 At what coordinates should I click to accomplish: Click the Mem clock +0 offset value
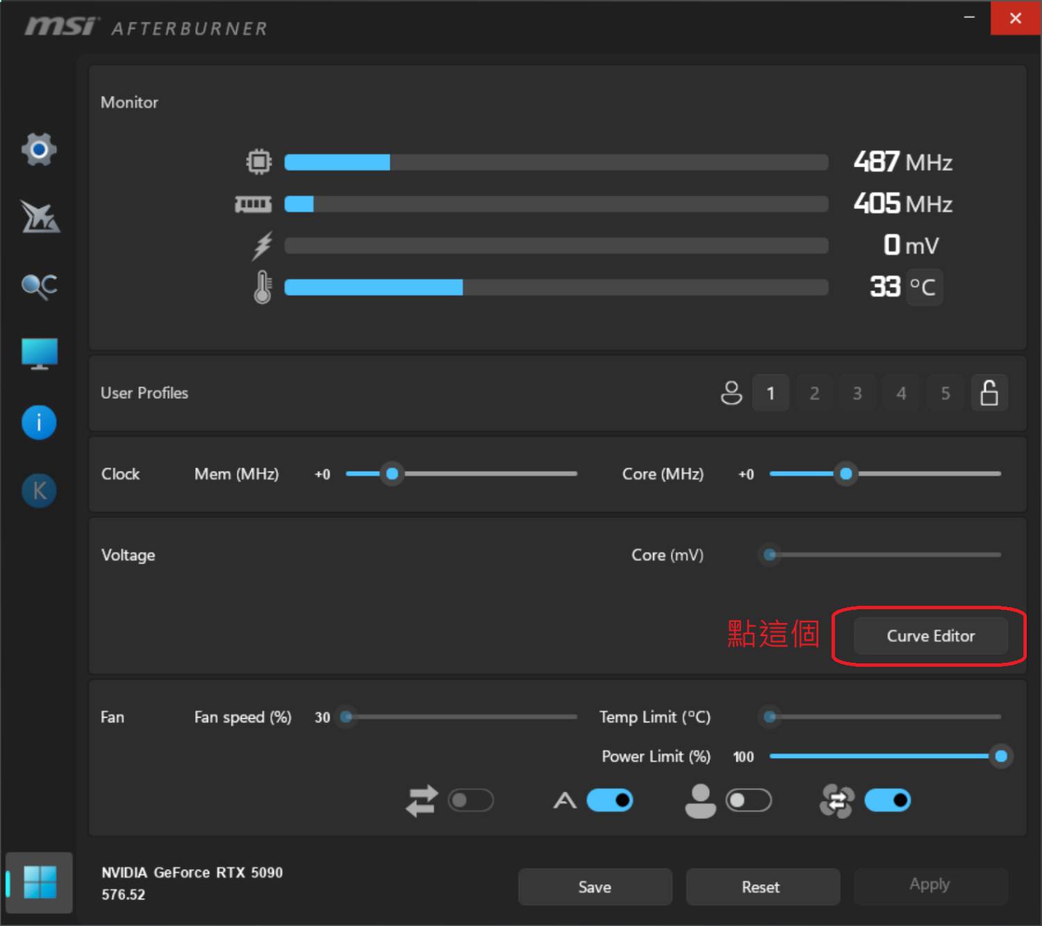click(322, 474)
